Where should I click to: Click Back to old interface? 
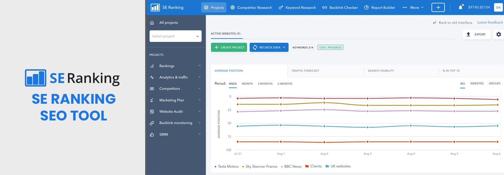tap(452, 22)
